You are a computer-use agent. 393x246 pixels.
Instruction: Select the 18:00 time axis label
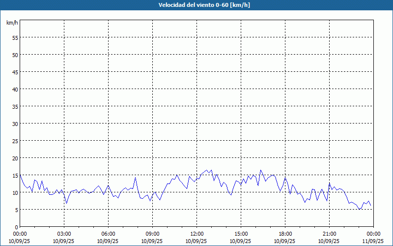285,234
